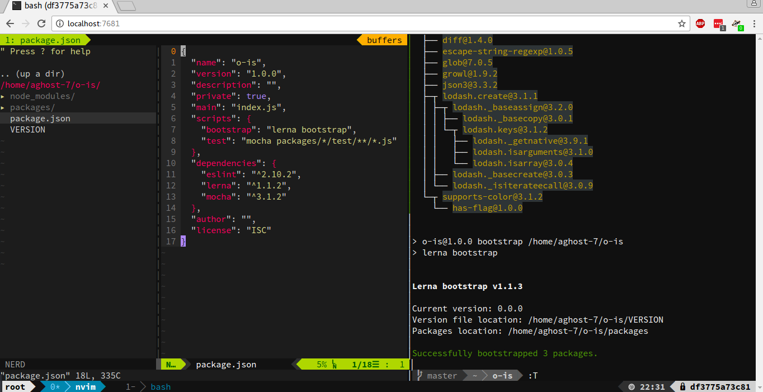The image size is (763, 392).
Task: Click the extension icon with green 0 badge
Action: click(737, 24)
